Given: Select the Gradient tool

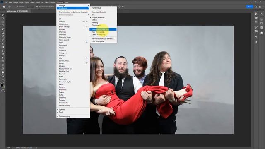Looking at the screenshot, I should coord(3,47).
